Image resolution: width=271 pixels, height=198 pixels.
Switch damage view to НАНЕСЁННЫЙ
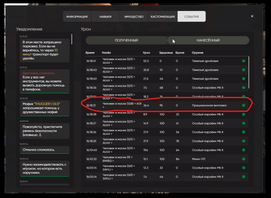208,40
